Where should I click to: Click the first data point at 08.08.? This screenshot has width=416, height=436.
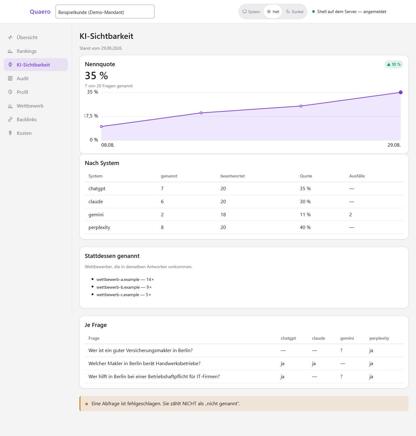point(101,126)
